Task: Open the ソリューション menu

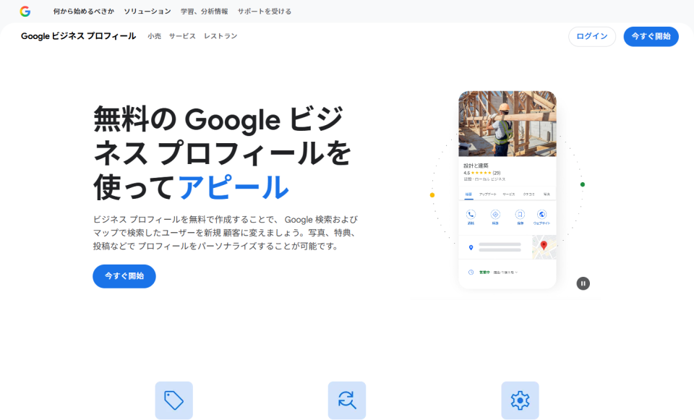Action: [x=147, y=12]
